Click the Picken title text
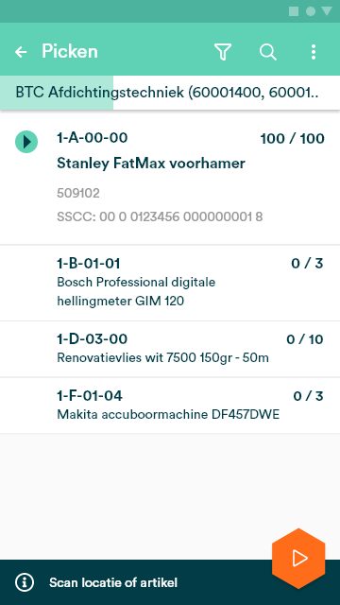 click(70, 52)
